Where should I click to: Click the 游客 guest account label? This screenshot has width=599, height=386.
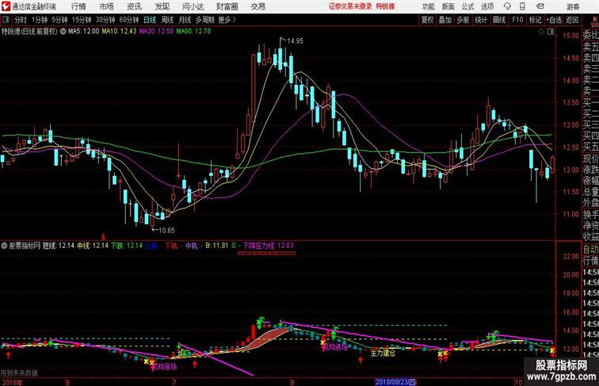pos(573,7)
